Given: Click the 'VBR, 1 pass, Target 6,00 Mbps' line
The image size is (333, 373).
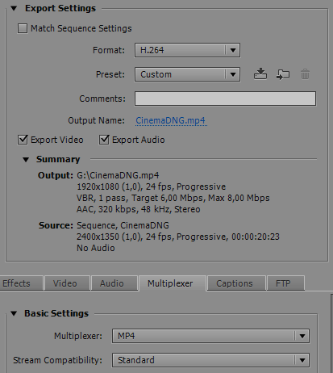Looking at the screenshot, I should click(173, 198).
